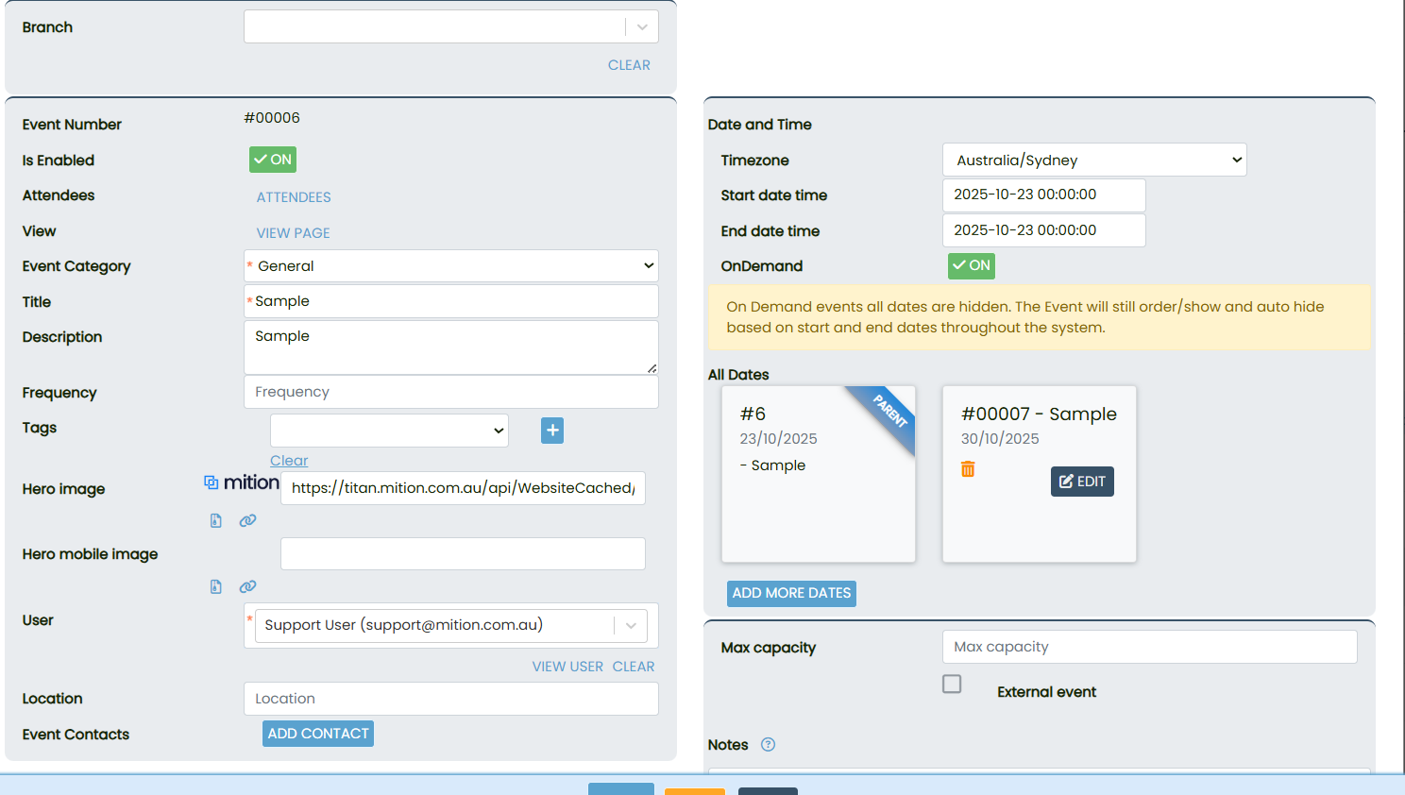Viewport: 1405px width, 795px height.
Task: Click the link icon under Hero mobile image
Action: [x=247, y=586]
